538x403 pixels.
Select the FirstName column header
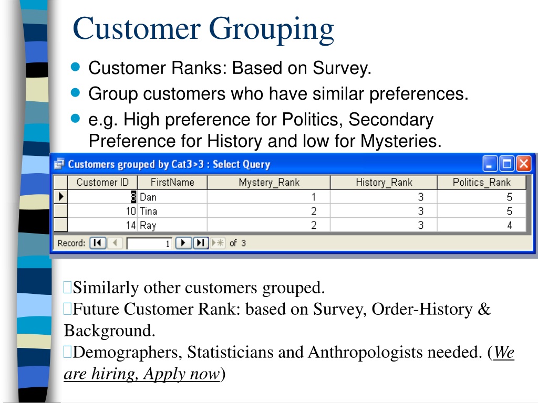(x=172, y=182)
